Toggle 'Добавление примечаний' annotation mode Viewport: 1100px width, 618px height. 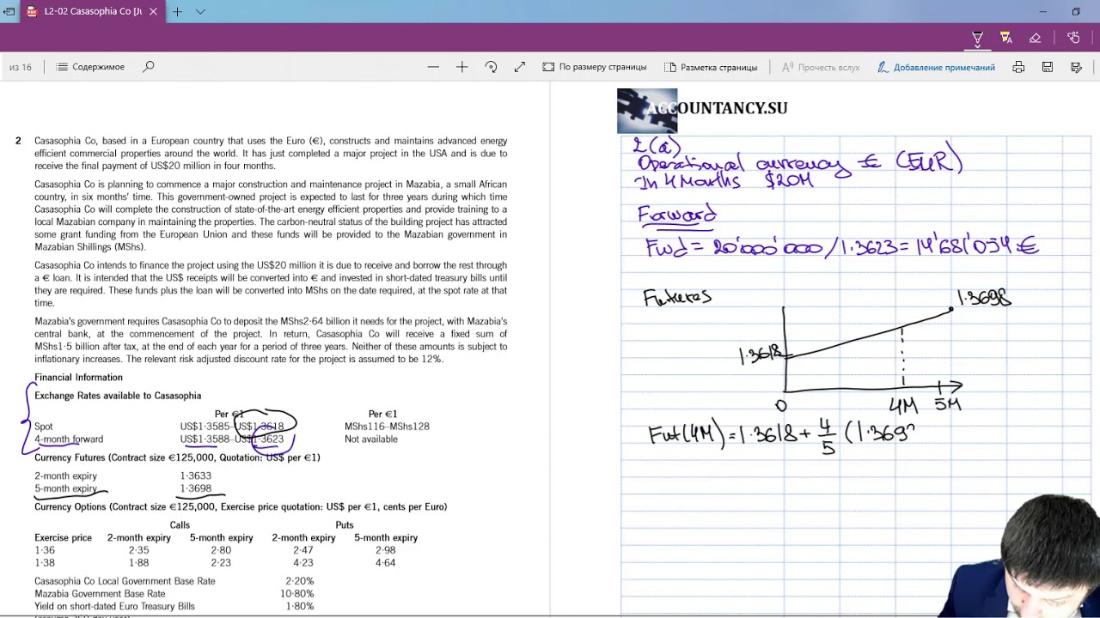coord(936,67)
